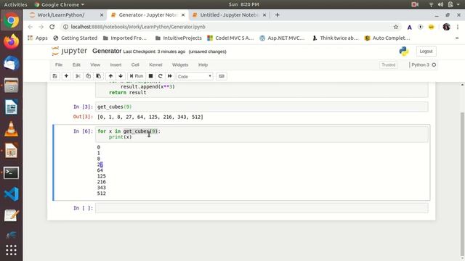Paste cells below using the toolbar icon
This screenshot has width=465, height=261.
coord(98,76)
